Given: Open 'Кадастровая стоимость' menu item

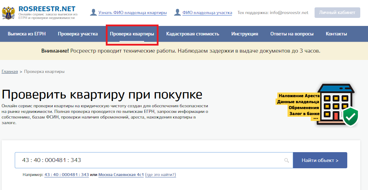Looking at the screenshot, I should [x=193, y=34].
